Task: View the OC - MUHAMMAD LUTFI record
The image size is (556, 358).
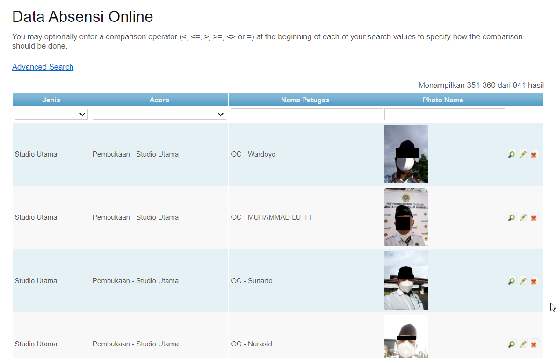Action: 511,218
